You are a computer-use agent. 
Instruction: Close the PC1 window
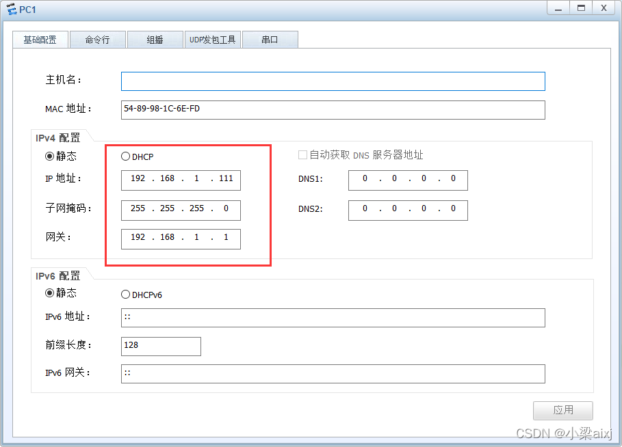tap(604, 8)
